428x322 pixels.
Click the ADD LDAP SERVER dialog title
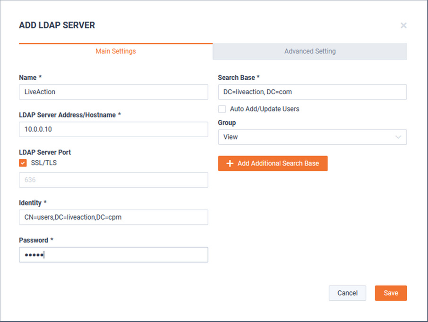tap(57, 25)
